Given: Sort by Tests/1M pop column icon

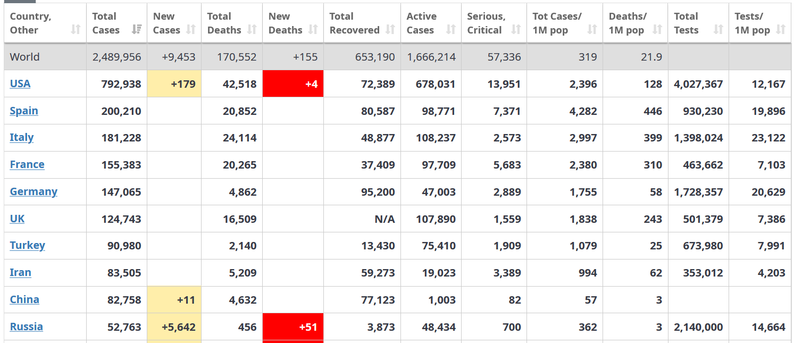Looking at the screenshot, I should click(x=781, y=30).
